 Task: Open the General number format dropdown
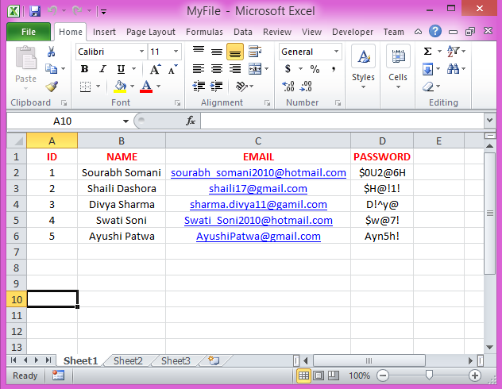[336, 52]
